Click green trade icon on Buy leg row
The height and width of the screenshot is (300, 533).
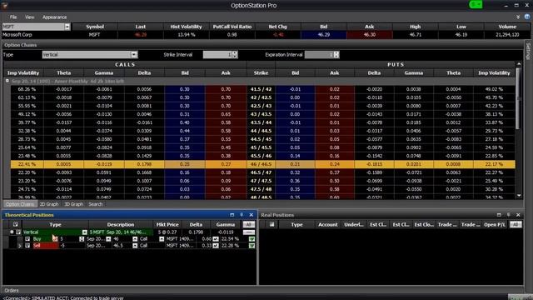[x=252, y=239]
